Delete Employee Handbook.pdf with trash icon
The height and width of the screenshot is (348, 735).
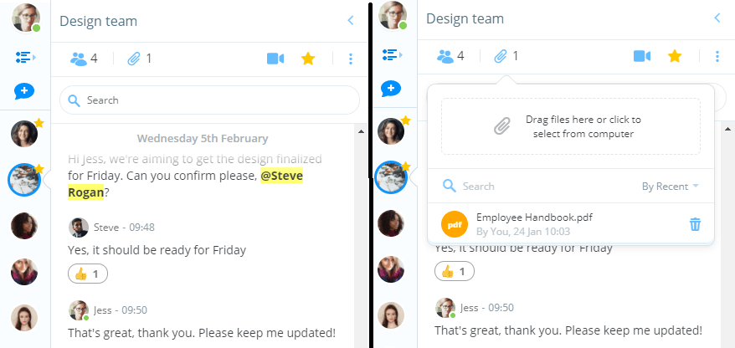(x=695, y=224)
